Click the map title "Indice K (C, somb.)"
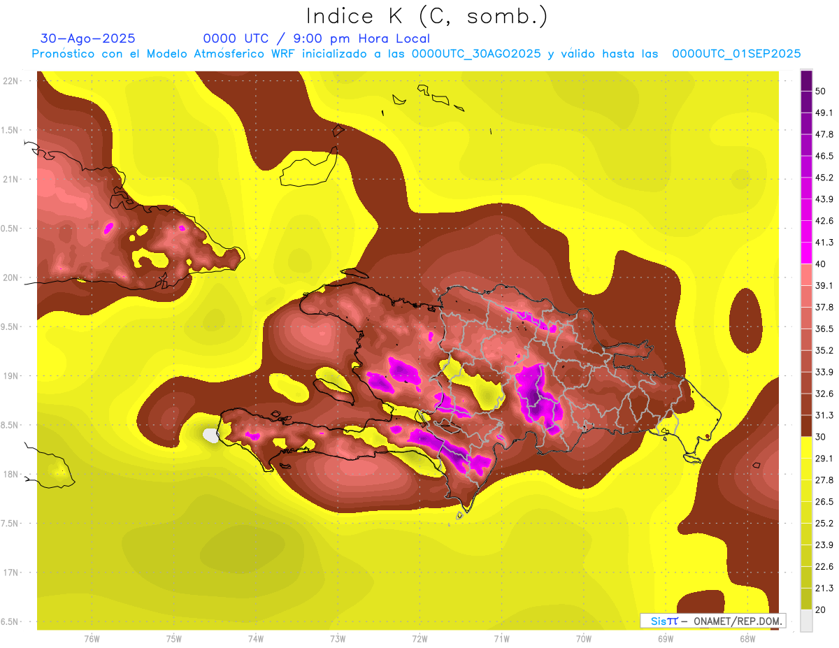 coord(426,16)
